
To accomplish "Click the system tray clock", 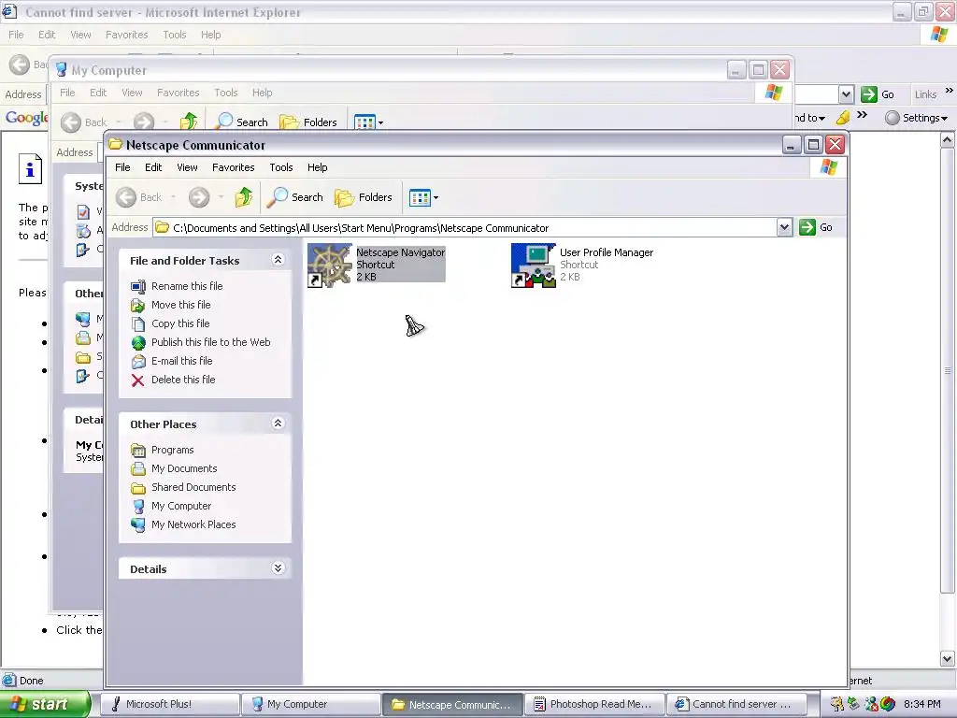I will (x=922, y=704).
